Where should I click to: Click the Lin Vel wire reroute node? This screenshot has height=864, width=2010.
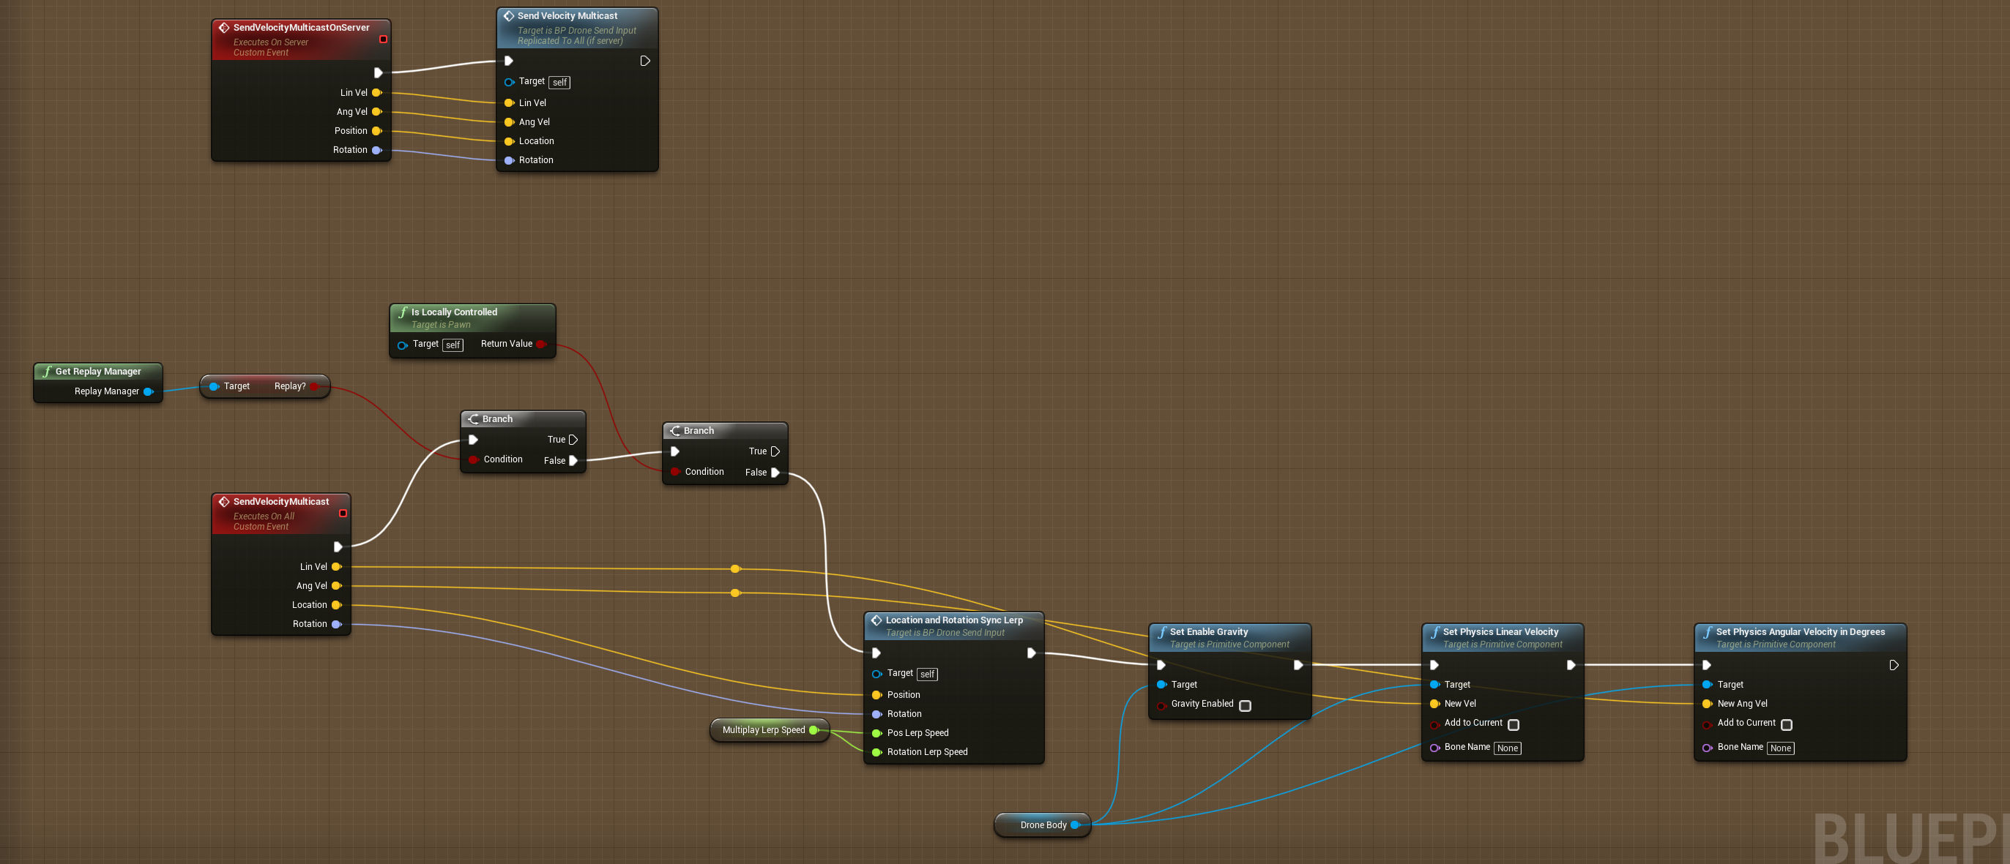tap(735, 569)
